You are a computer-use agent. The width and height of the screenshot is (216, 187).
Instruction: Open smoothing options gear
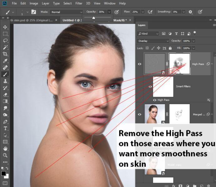click(x=190, y=12)
